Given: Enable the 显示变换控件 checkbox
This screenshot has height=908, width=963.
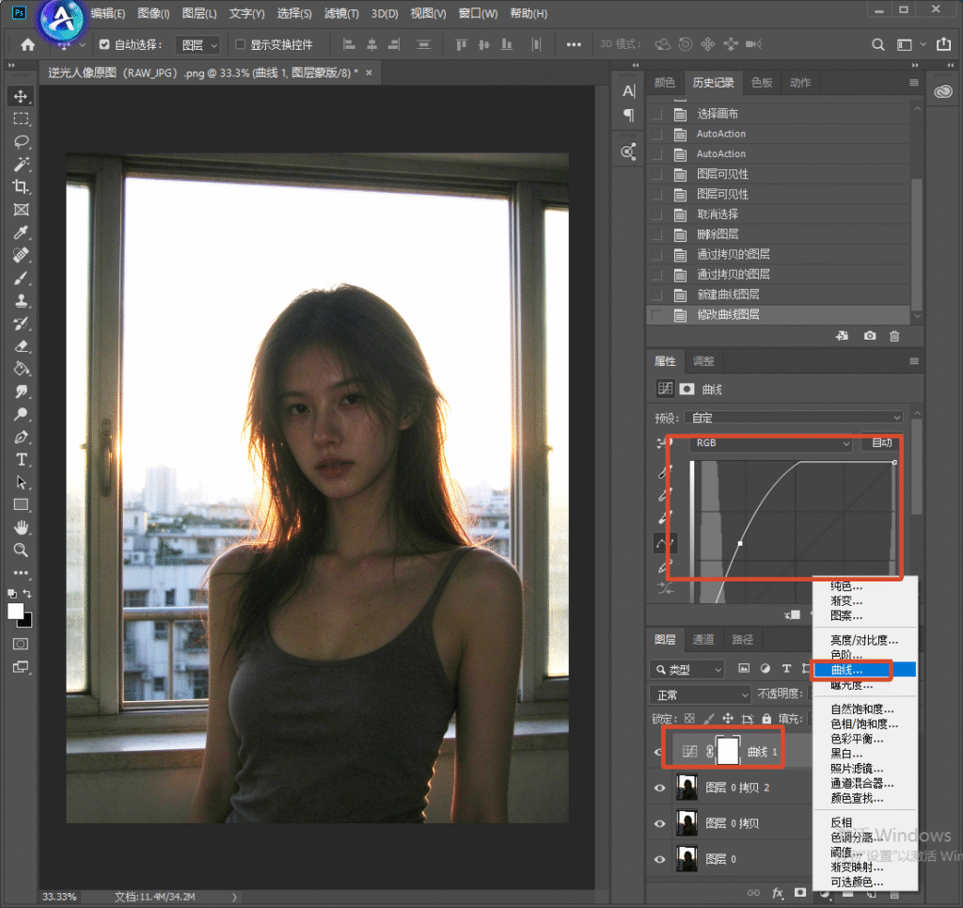Looking at the screenshot, I should (240, 44).
